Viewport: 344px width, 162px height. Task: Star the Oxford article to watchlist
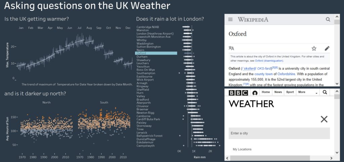[x=314, y=48]
